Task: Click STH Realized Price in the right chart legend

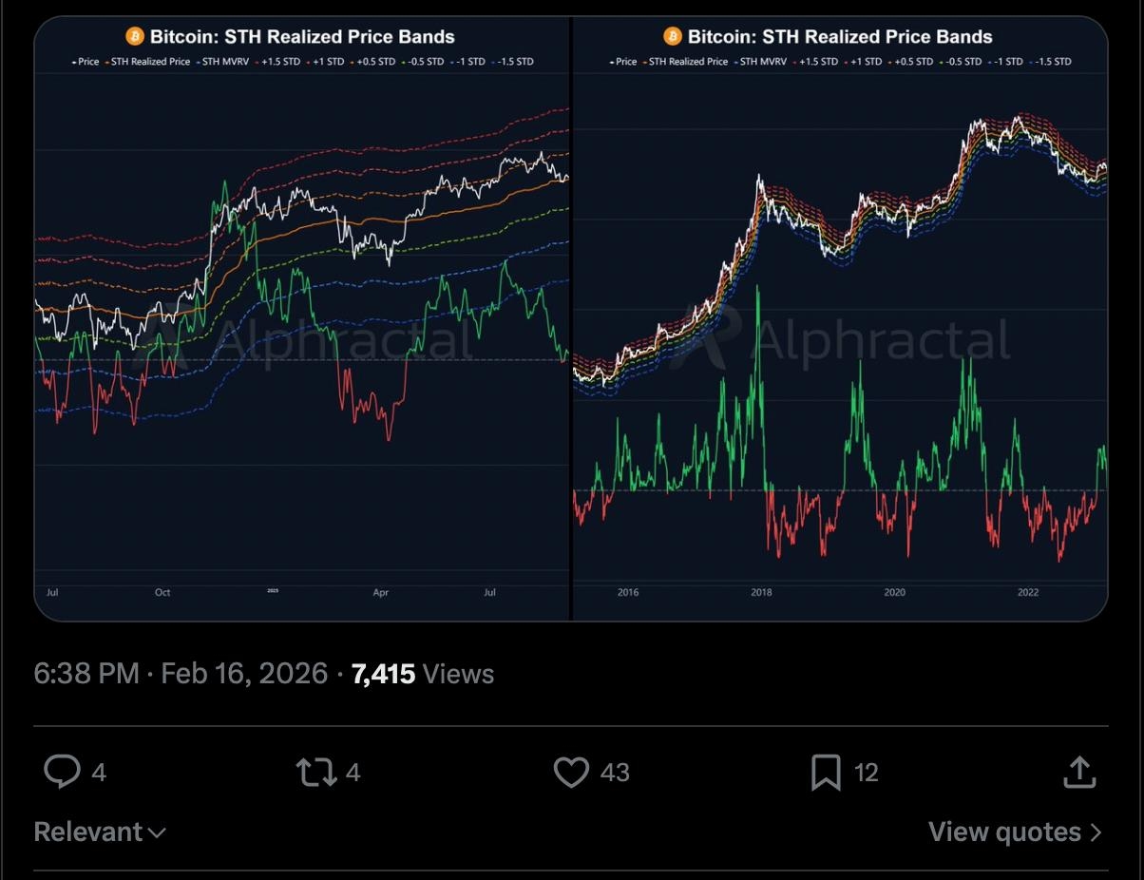Action: click(x=688, y=62)
